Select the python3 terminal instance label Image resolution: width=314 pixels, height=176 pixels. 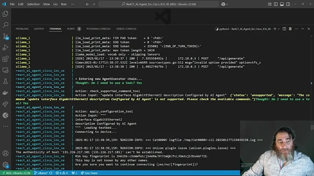click(243, 29)
